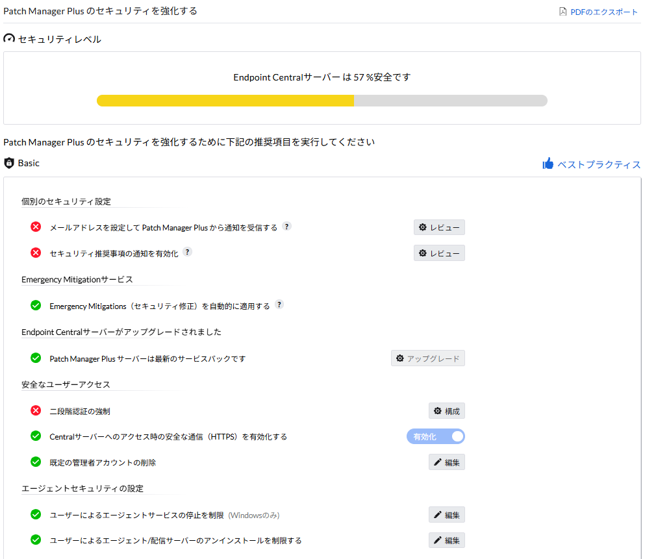Viewport: 645px width, 559px height.
Task: Click 編集 button for アンインストールを制限する
Action: [x=447, y=541]
